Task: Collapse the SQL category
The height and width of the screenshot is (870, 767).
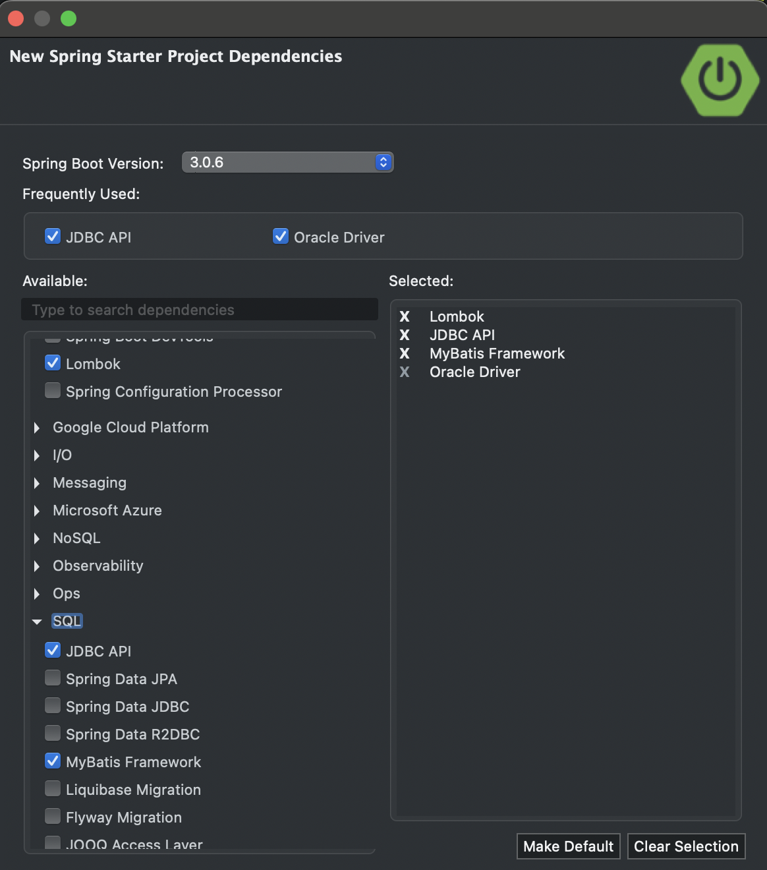Action: click(37, 622)
